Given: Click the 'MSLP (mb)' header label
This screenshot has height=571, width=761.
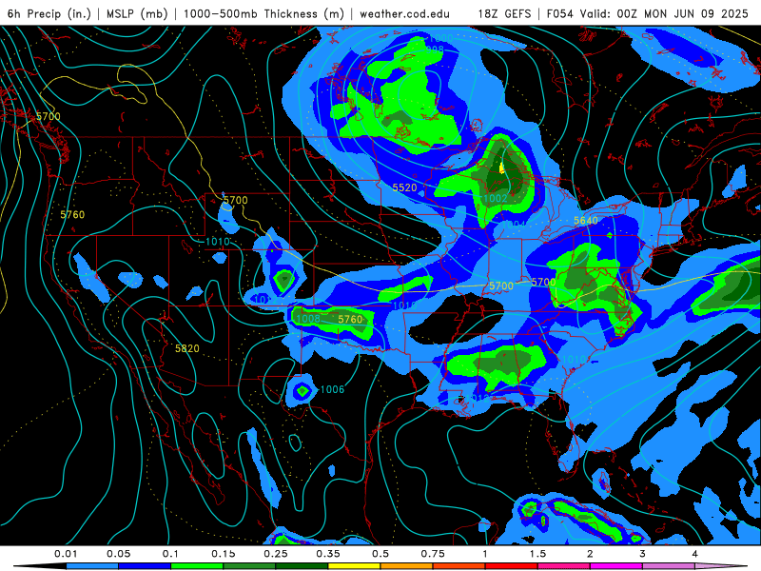Looking at the screenshot, I should click(137, 13).
